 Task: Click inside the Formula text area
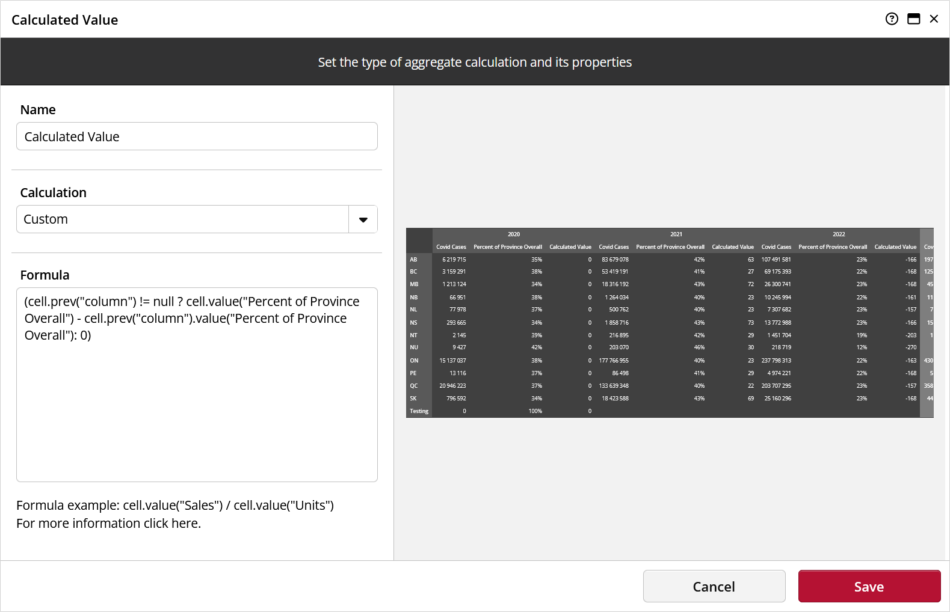197,385
